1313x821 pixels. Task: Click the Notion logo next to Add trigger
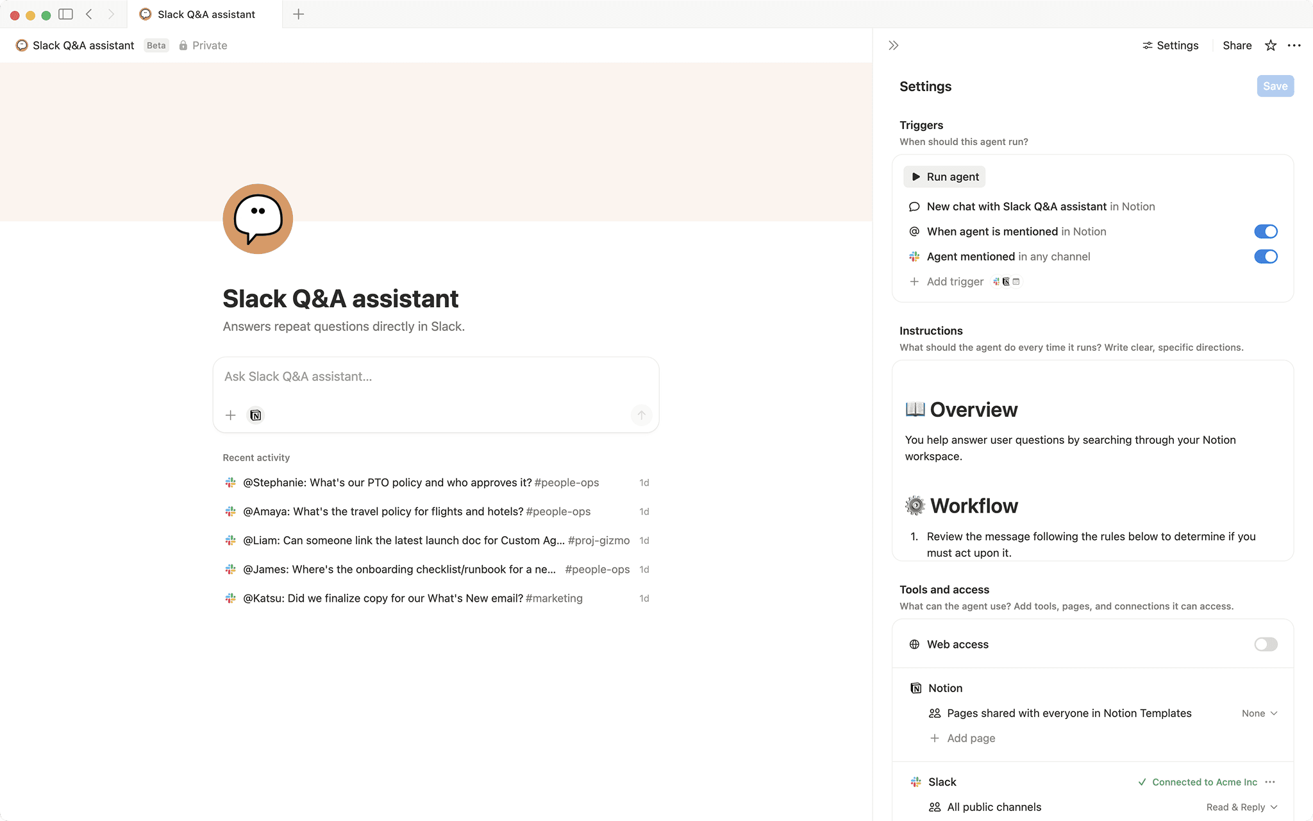1006,282
